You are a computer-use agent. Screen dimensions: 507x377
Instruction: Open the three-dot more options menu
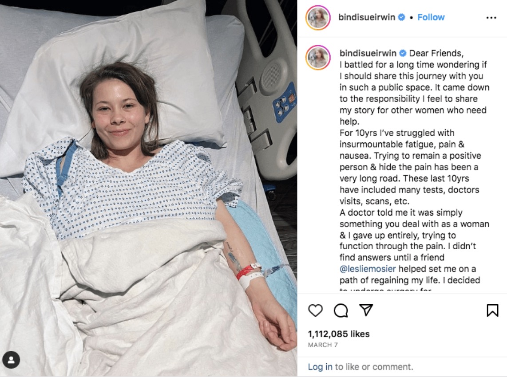(491, 18)
